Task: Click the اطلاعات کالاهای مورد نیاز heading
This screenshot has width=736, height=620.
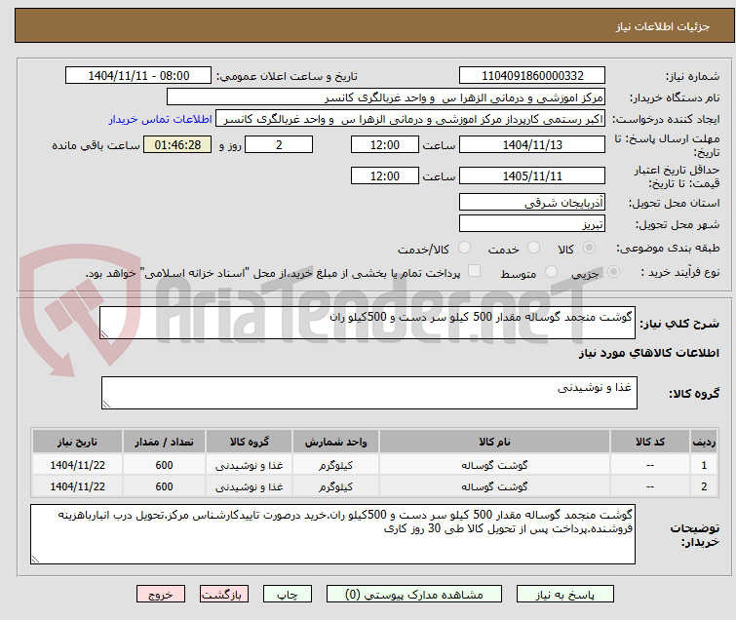Action: tap(648, 353)
